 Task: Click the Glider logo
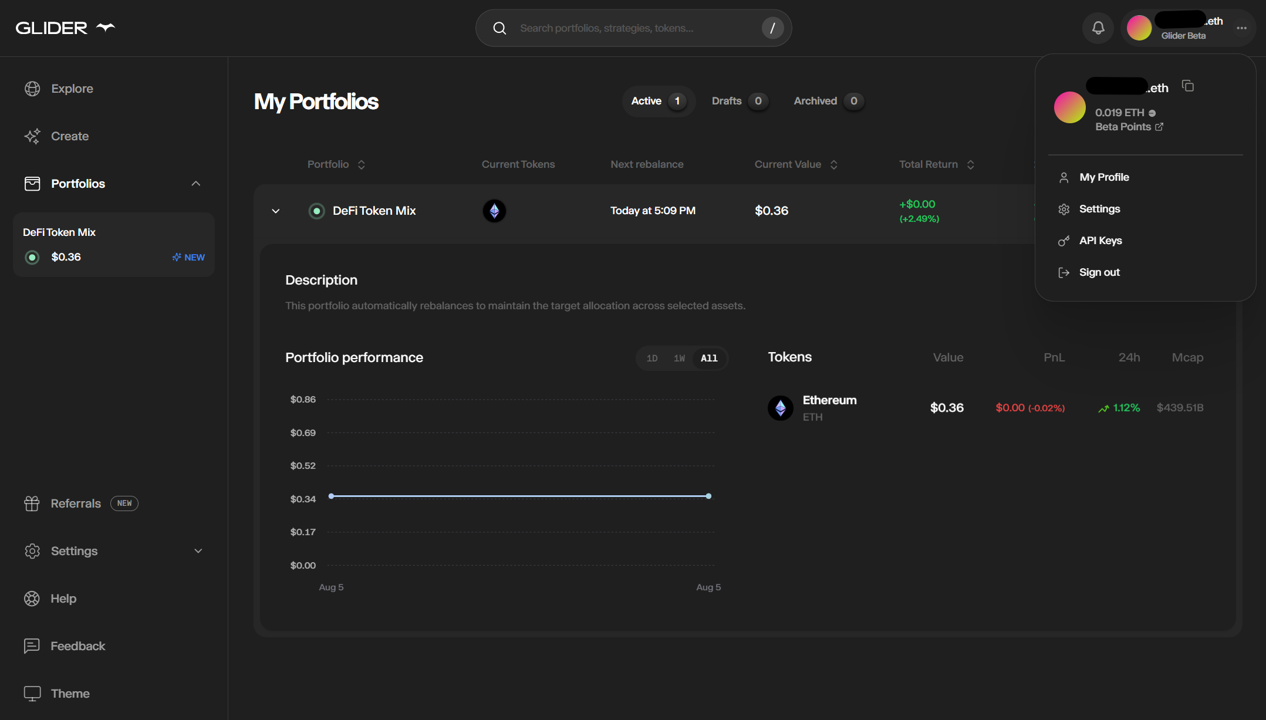(65, 28)
